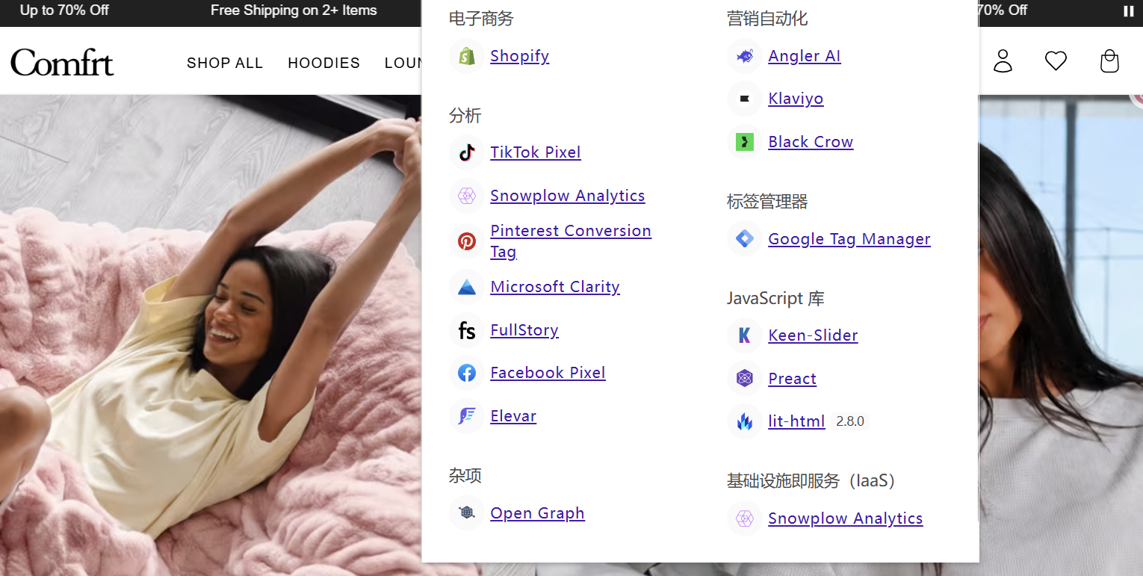Open the Shopify link
This screenshot has width=1143, height=576.
point(519,56)
